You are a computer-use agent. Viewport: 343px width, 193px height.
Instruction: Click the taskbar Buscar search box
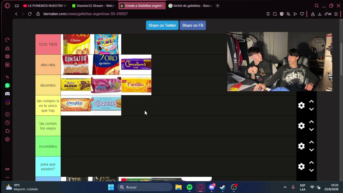click(x=145, y=187)
